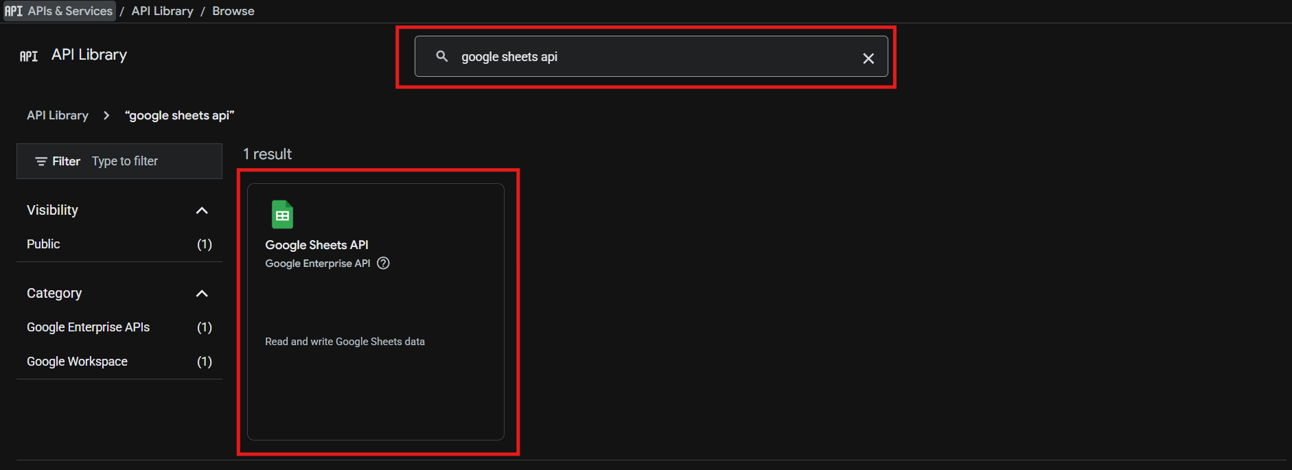Viewport: 1292px width, 470px height.
Task: Click the Filter lines icon
Action: 41,161
